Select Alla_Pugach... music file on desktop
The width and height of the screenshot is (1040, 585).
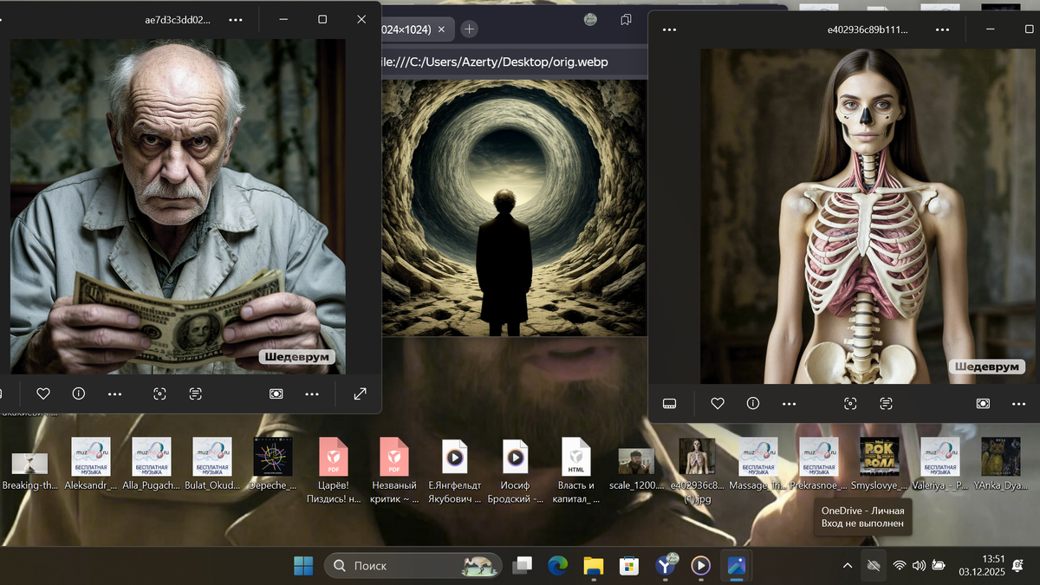[x=152, y=465]
